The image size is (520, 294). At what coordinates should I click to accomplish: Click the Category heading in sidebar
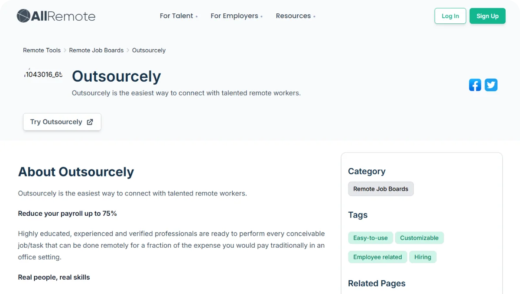pos(367,171)
